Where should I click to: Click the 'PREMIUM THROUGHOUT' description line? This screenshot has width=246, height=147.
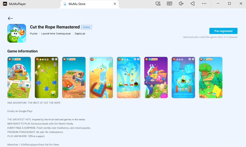click(35, 132)
